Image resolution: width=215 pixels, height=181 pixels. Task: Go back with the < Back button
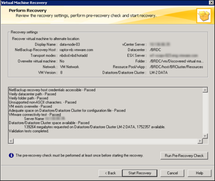point(110,173)
